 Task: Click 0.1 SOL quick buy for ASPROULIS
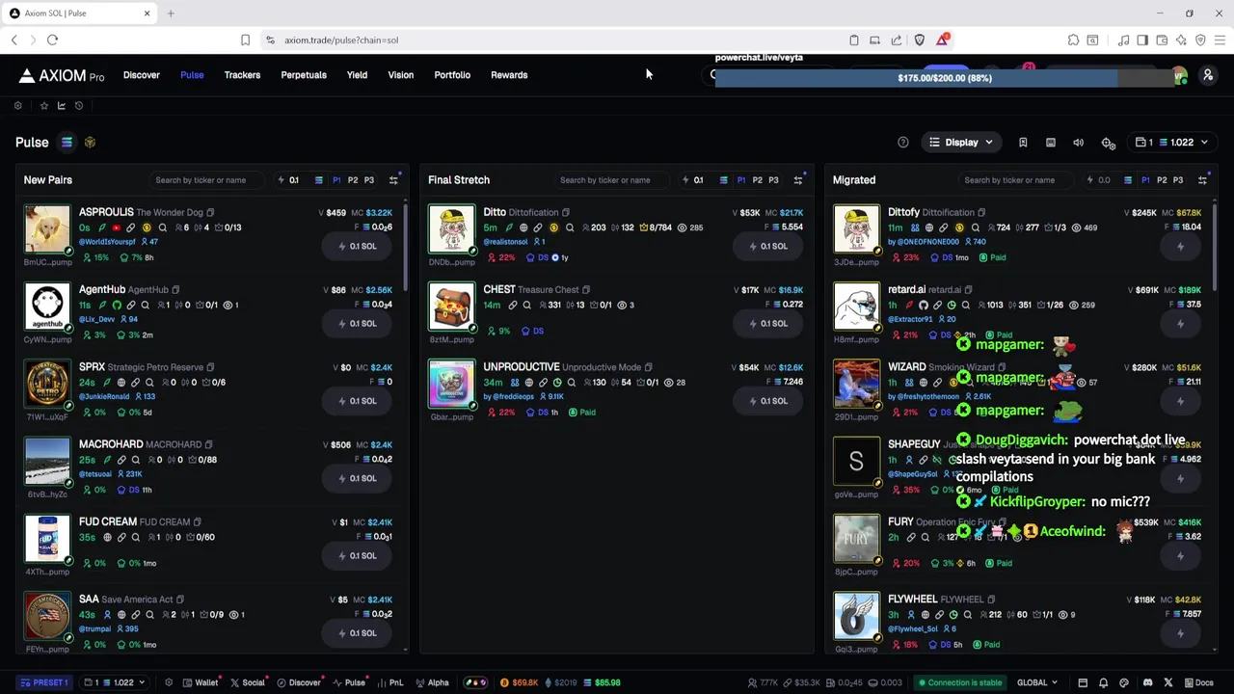(x=357, y=246)
